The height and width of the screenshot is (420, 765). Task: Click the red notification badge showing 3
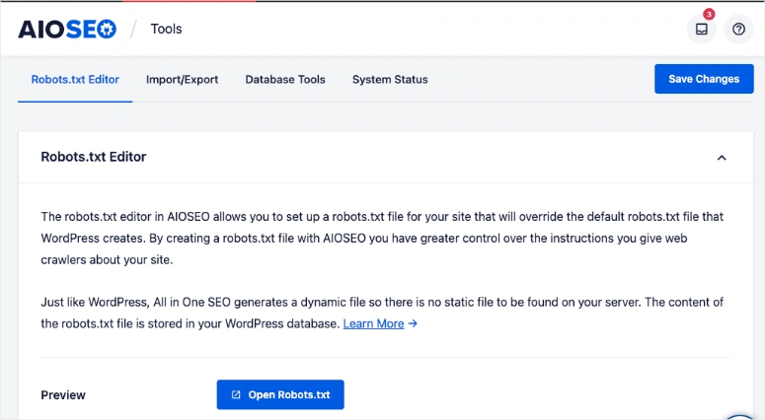[709, 15]
